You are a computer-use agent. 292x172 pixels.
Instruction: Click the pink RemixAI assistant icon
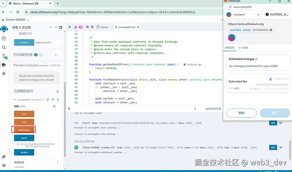[x=76, y=27]
